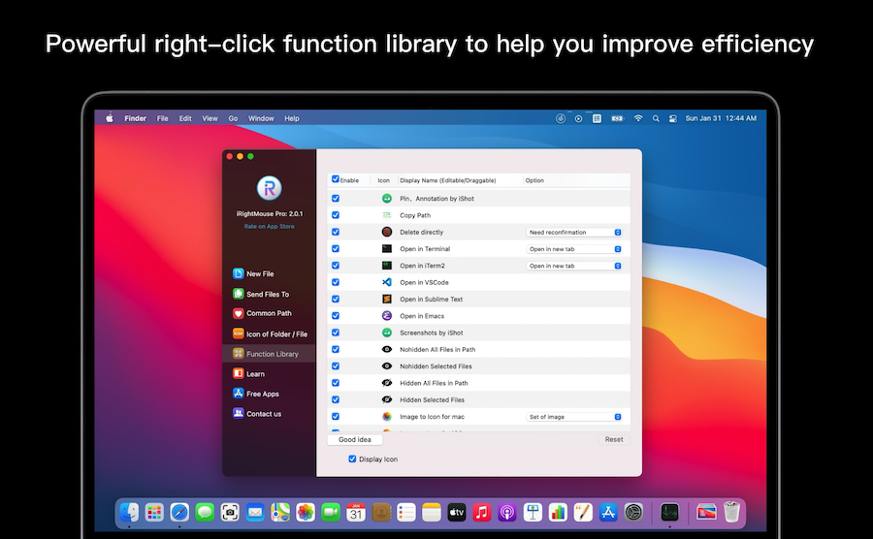Toggle Hidden All Files in Path checkbox

[336, 383]
